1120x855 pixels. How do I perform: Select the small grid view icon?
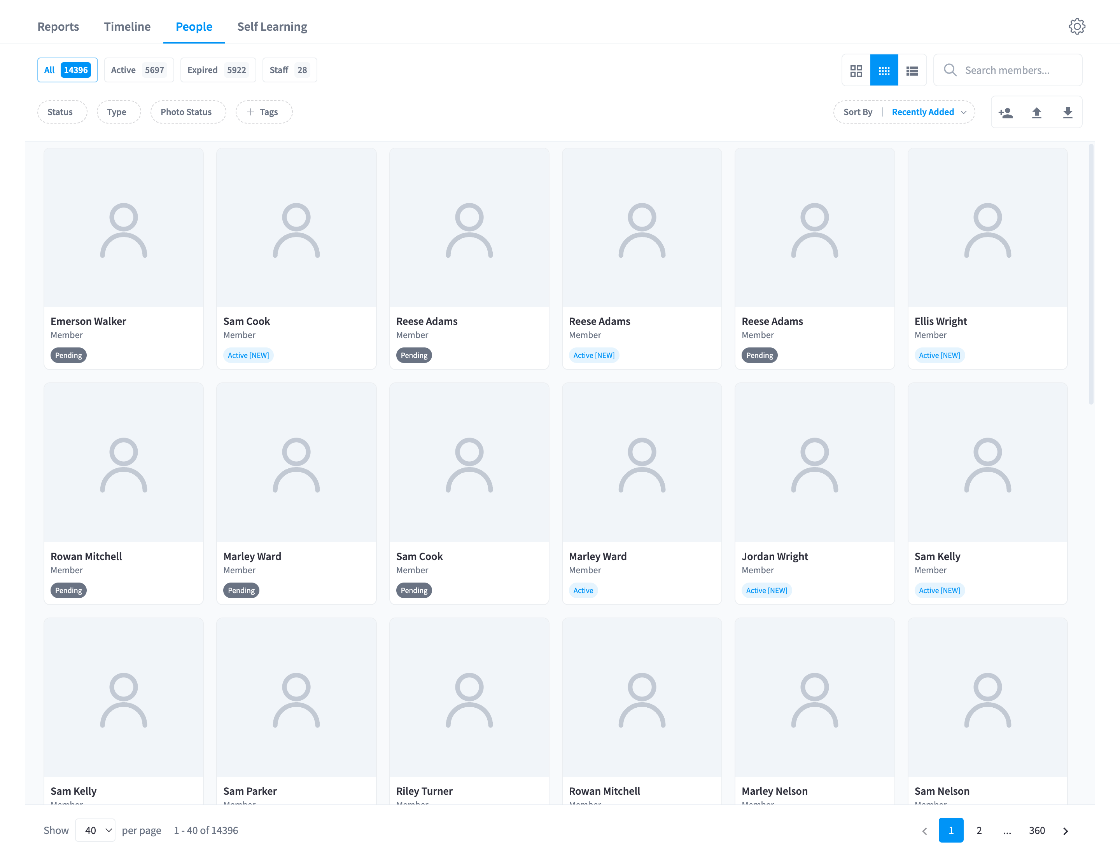pos(884,70)
